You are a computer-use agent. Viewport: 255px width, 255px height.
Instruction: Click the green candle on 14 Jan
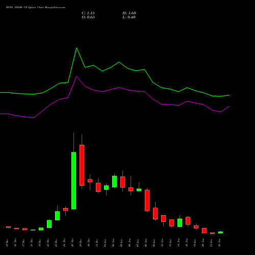click(180, 223)
